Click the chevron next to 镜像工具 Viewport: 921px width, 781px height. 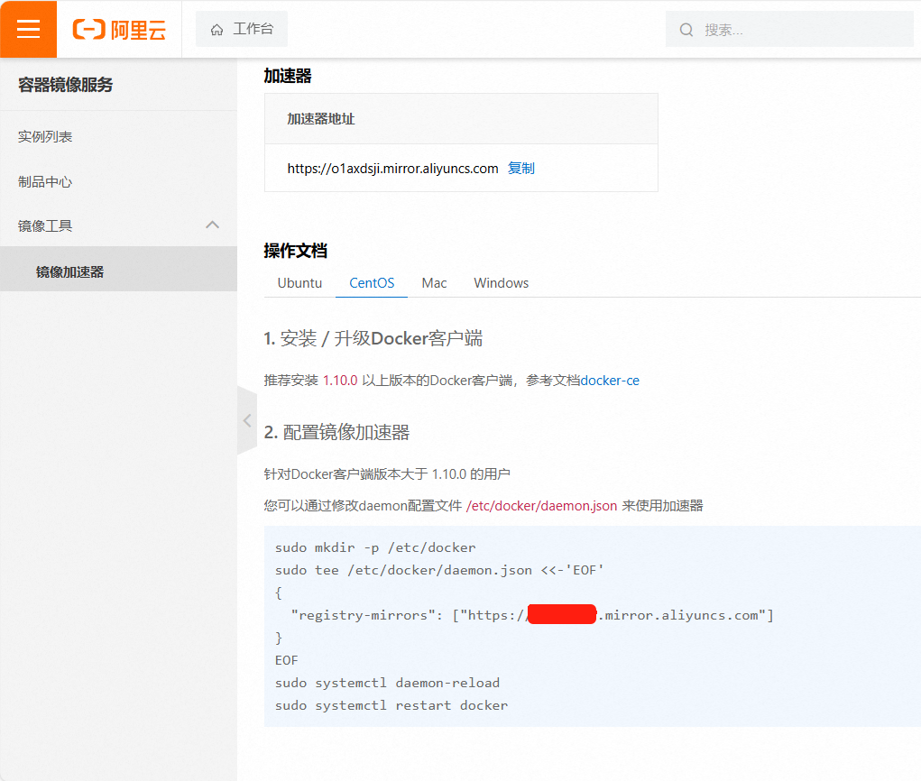click(213, 225)
